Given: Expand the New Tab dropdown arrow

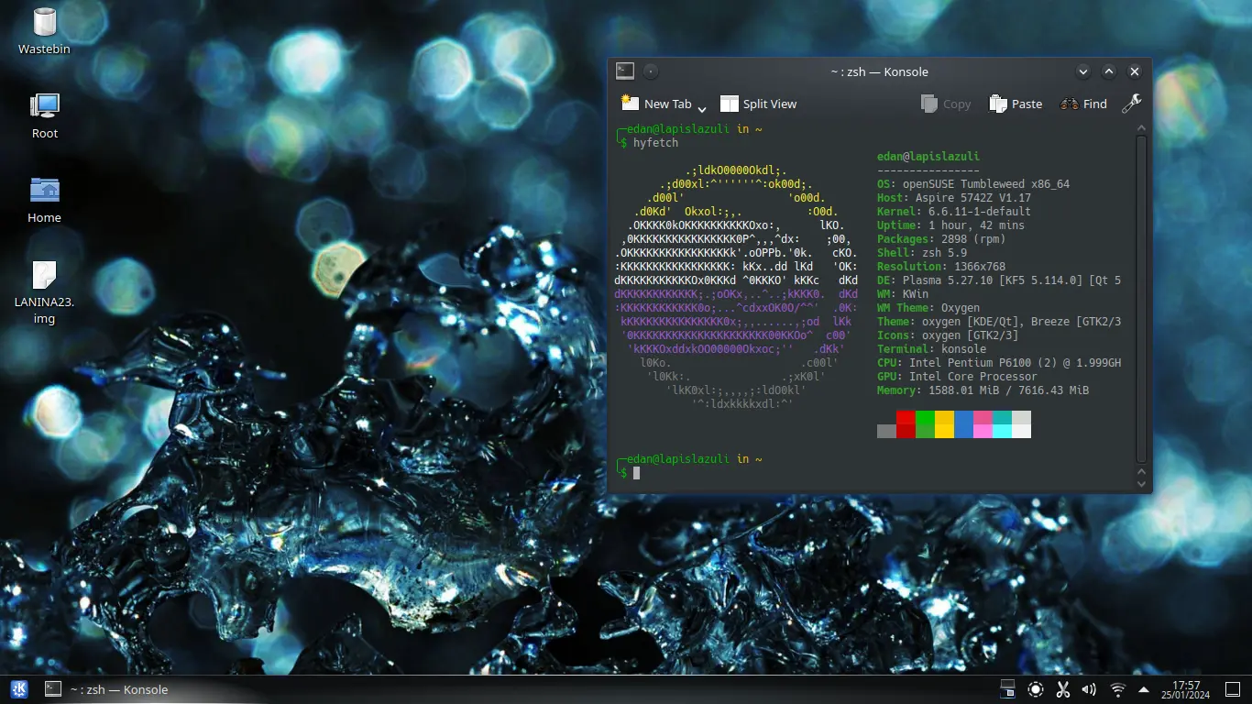Looking at the screenshot, I should pyautogui.click(x=701, y=108).
